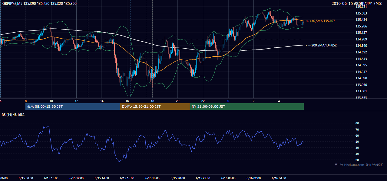Click the 6/15 08:00 time label
Viewport: 387px width, 181px height.
pos(25,178)
